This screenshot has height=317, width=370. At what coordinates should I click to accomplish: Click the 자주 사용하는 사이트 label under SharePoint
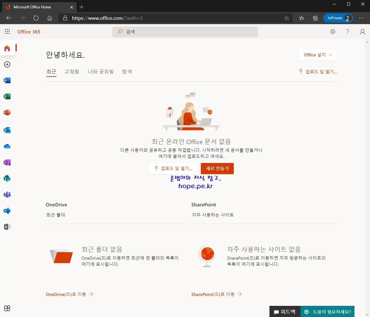(x=213, y=215)
